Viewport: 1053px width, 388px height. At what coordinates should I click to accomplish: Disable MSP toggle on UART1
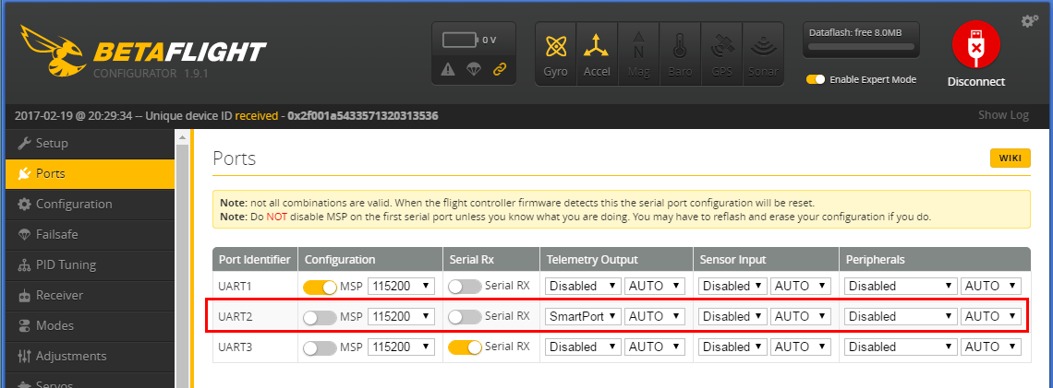(320, 287)
